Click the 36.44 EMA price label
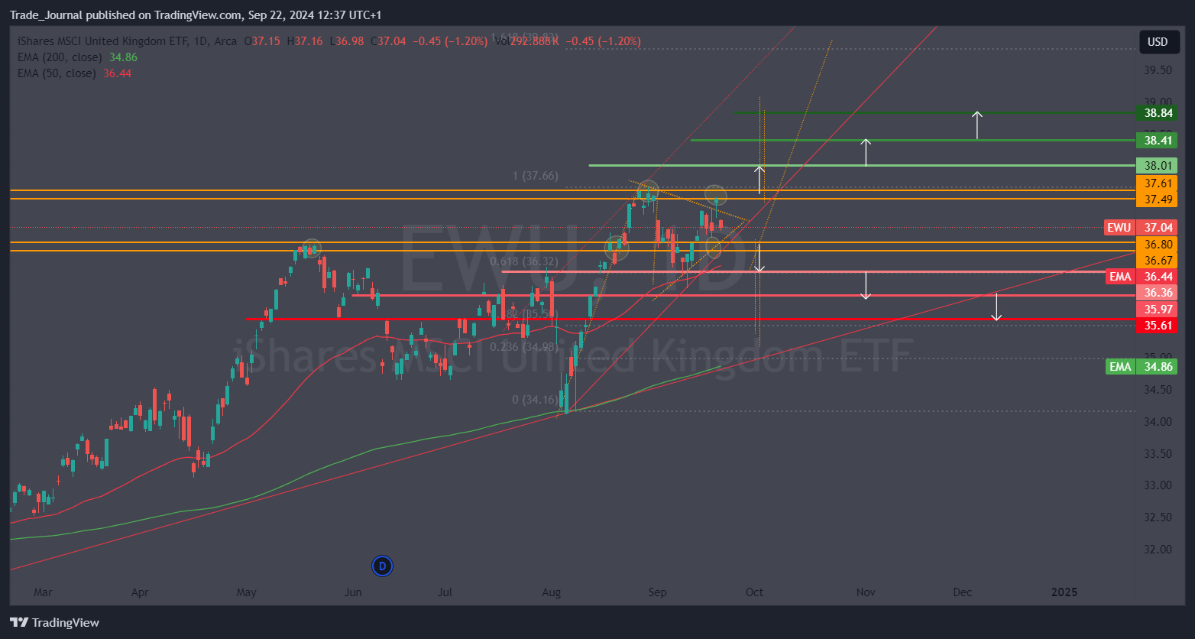This screenshot has width=1195, height=639. tap(1158, 277)
